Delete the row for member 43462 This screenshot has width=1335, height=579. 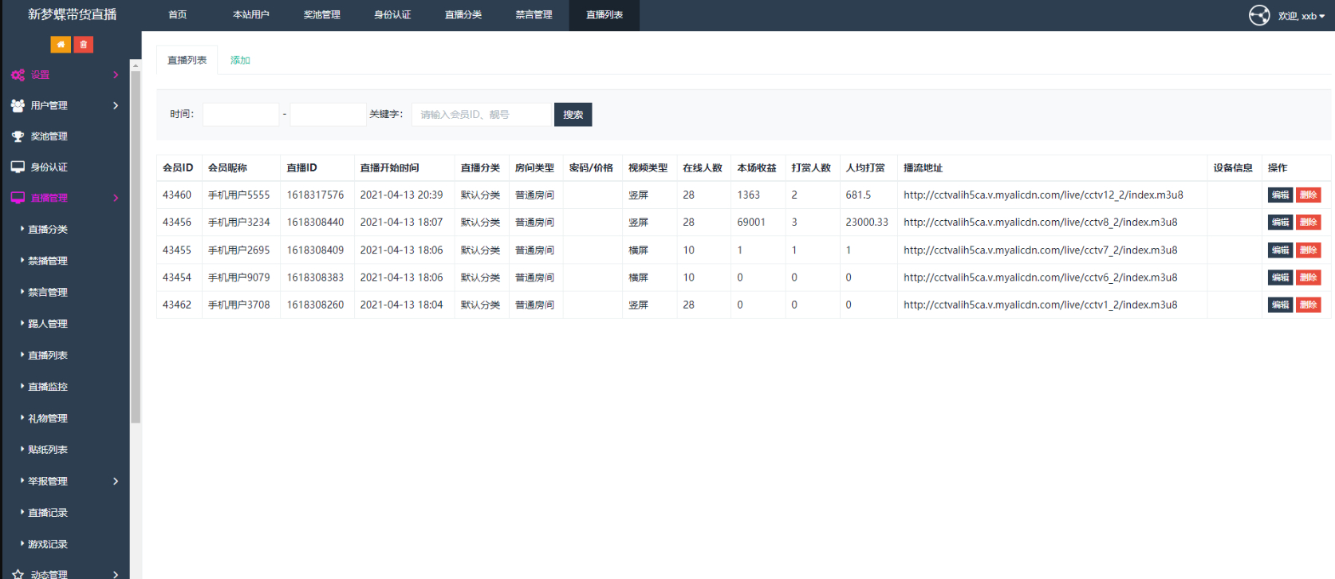tap(1308, 305)
